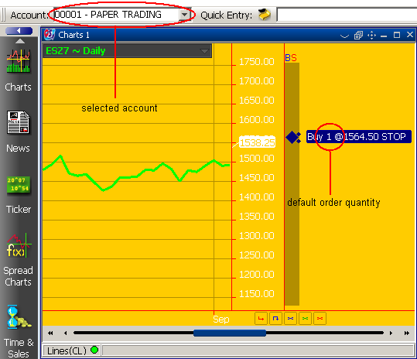Toggle the green Lines(CL) status indicator
The height and width of the screenshot is (359, 417).
pyautogui.click(x=94, y=350)
